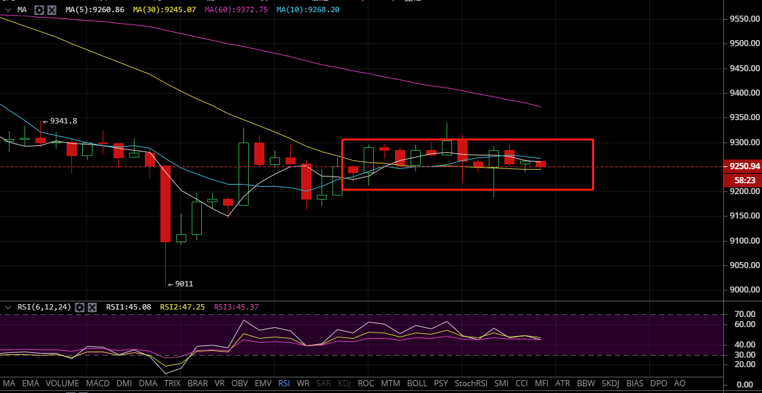This screenshot has height=393, width=762.
Task: Switch to the BOLL indicator
Action: [417, 383]
